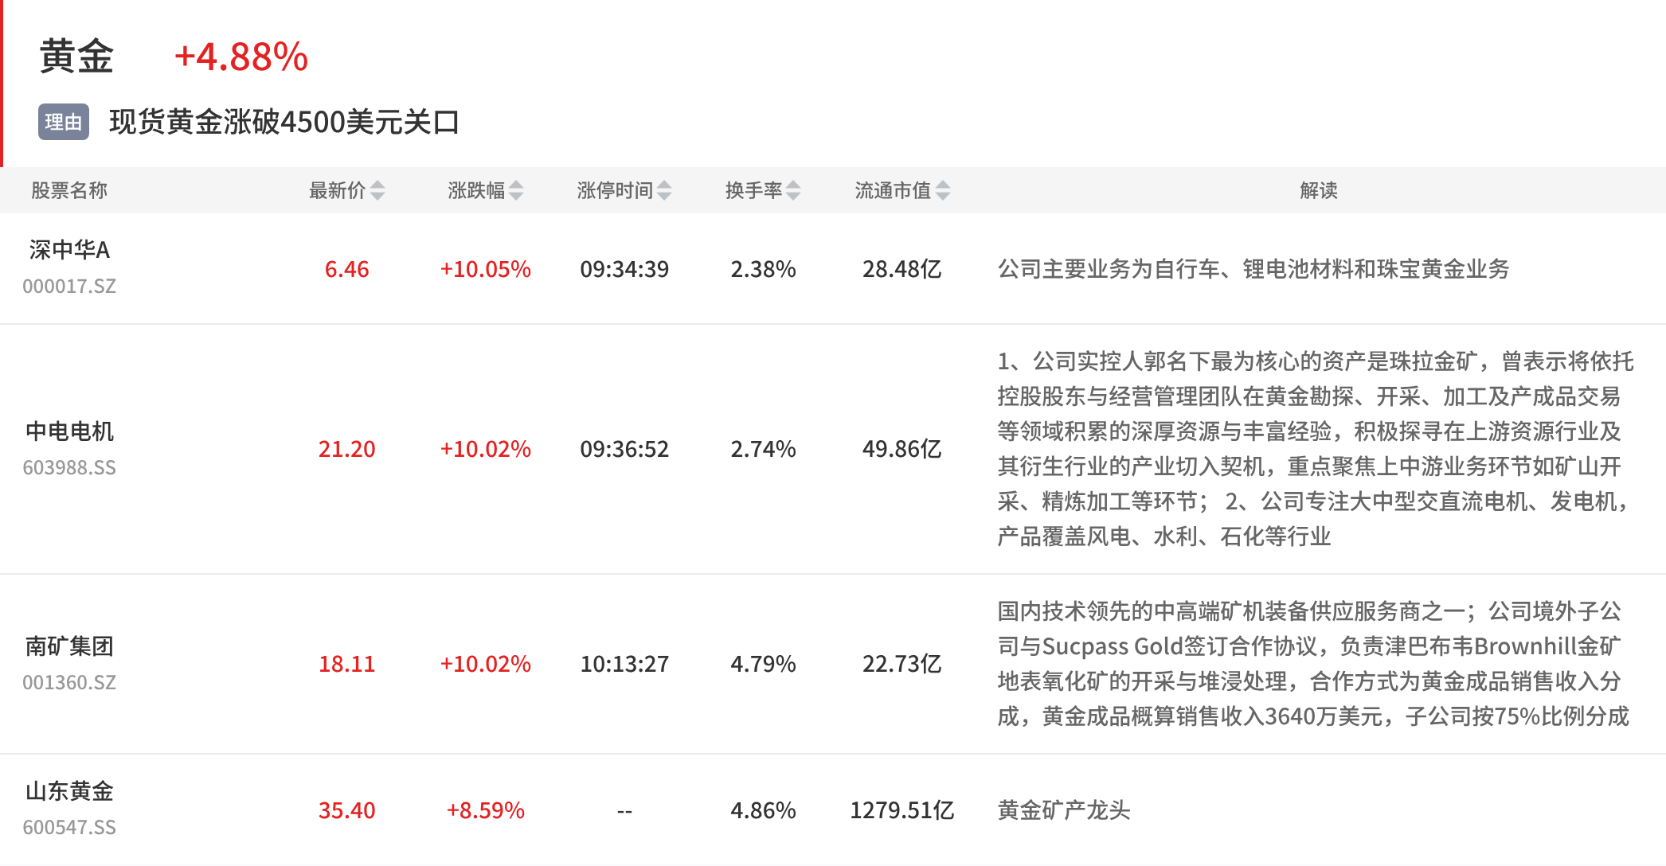Sort by 涨跌幅 arrow icon
This screenshot has height=866, width=1666.
pyautogui.click(x=516, y=190)
